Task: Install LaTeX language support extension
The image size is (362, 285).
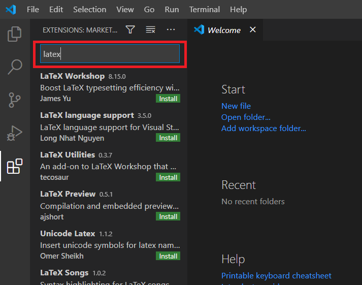Action: tap(168, 138)
